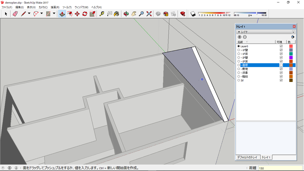Collapse the レイヤ panel section
Image resolution: width=304 pixels, height=171 pixels.
[x=239, y=32]
